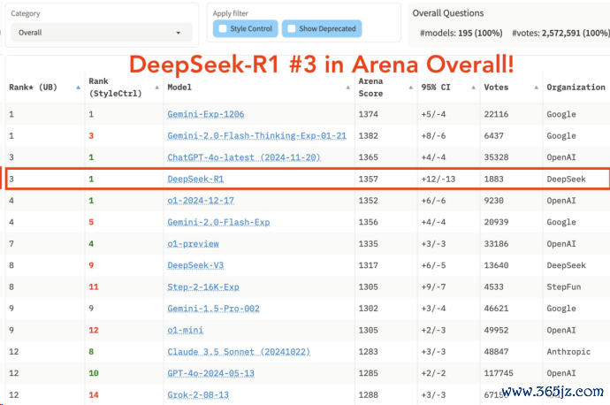Open the DeepSeek-V3 model link
Viewport: 610px width, 405px height.
(x=195, y=265)
